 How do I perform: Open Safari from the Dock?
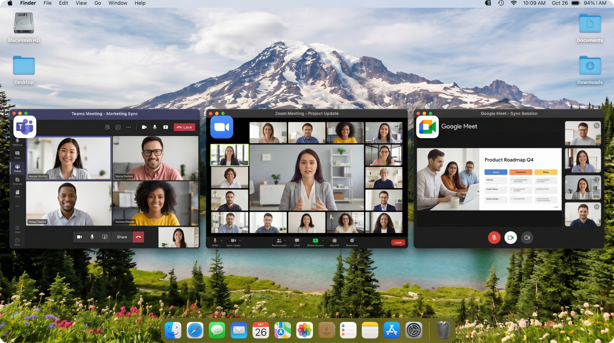(x=195, y=331)
